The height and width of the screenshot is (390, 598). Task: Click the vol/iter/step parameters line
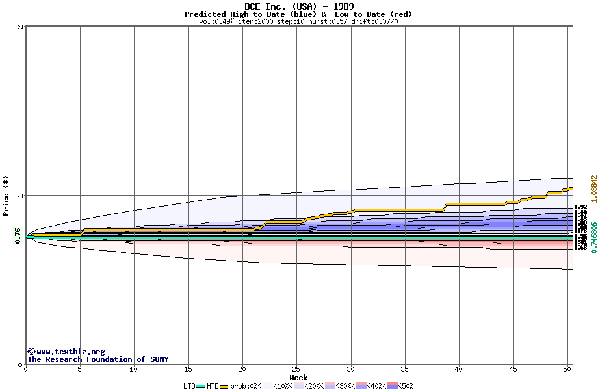[x=299, y=21]
